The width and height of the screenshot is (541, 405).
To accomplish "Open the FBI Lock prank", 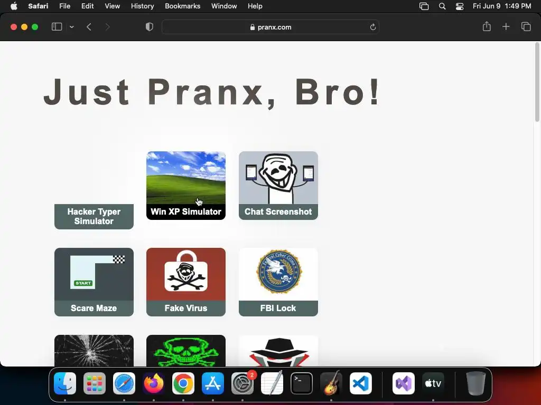I will (278, 282).
